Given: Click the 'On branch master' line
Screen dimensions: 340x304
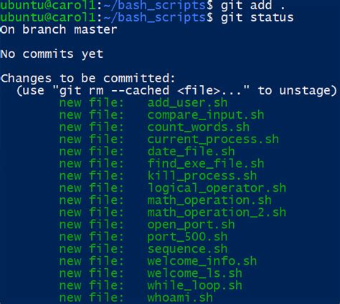Looking at the screenshot, I should click(x=59, y=30).
